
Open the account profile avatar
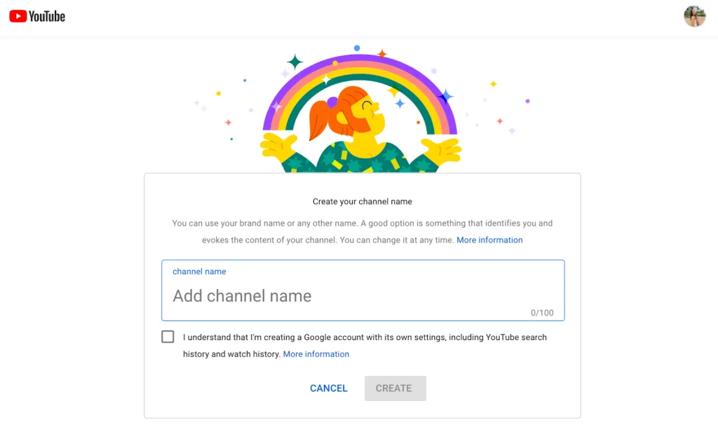[x=694, y=16]
